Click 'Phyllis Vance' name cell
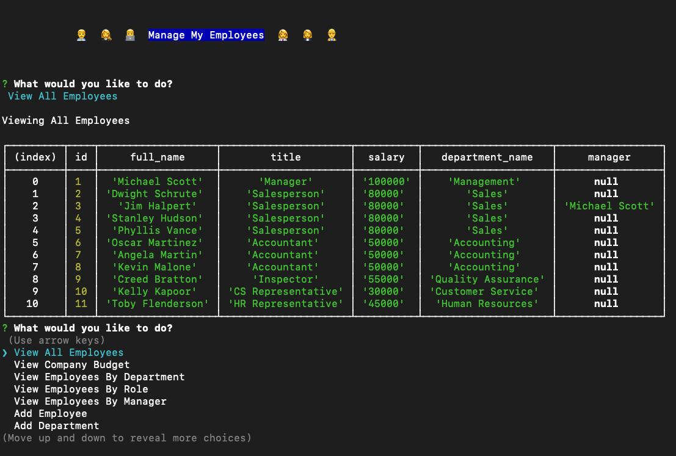The image size is (676, 456). 158,231
